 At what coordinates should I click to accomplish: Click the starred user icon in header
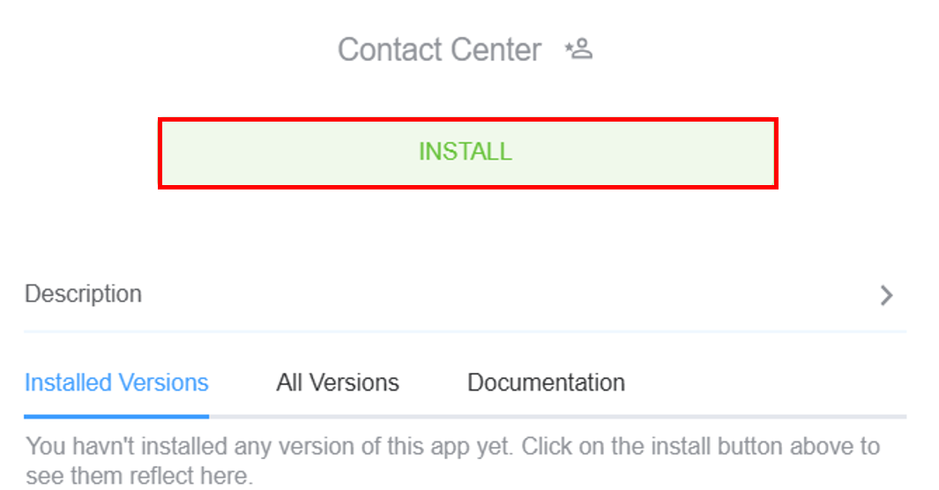[x=578, y=49]
